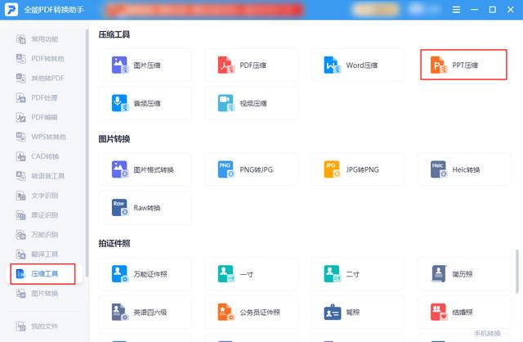Open the 简历照 resume photo tool
Screen dimensions: 523x342
pyautogui.click(x=464, y=274)
